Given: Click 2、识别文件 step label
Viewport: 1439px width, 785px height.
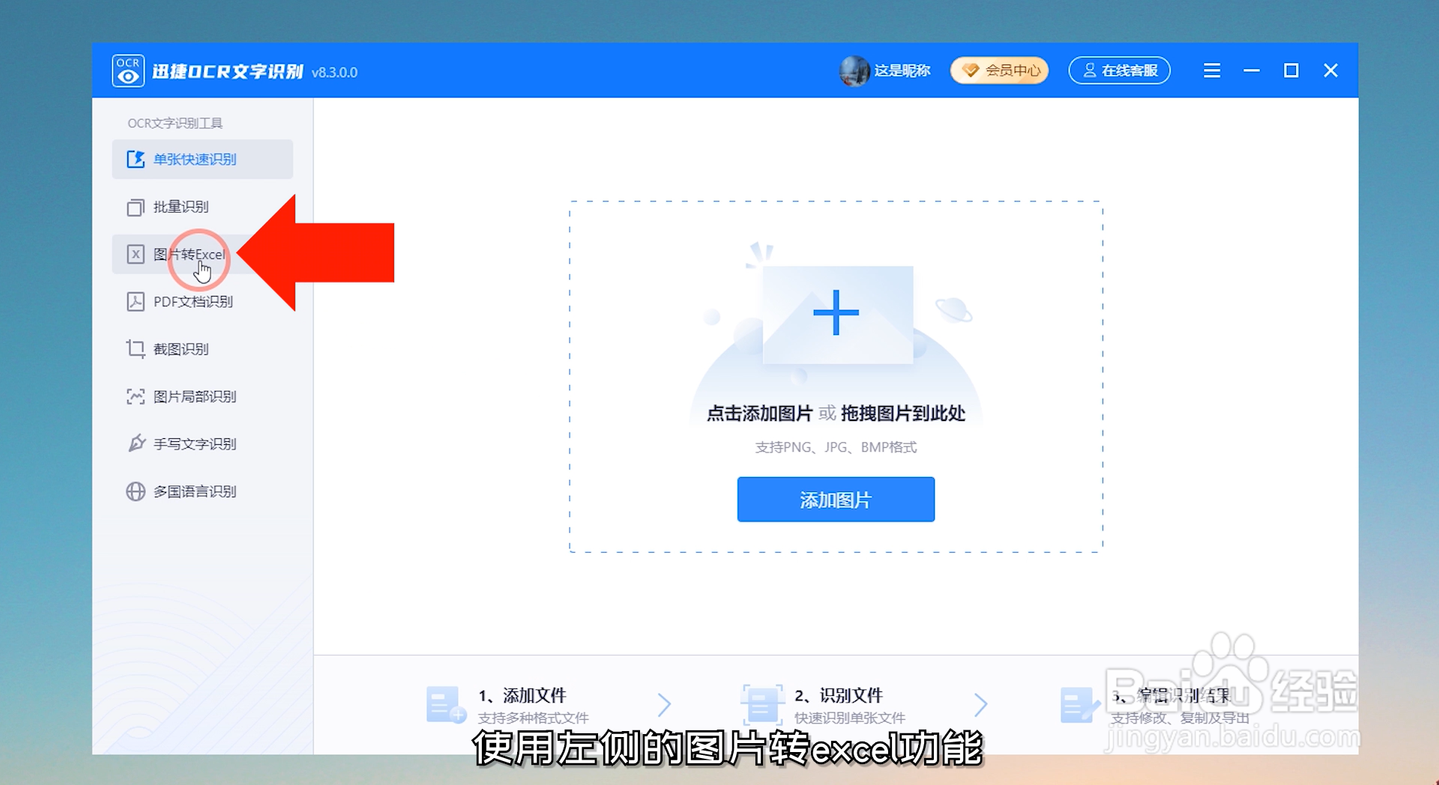Looking at the screenshot, I should point(839,695).
